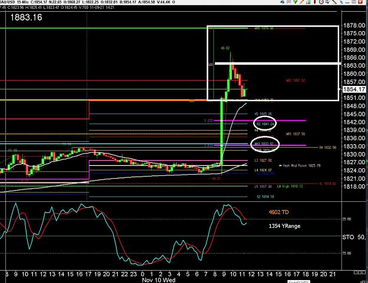Click the YH 1832.56 label
The image size is (368, 283).
tap(327, 148)
